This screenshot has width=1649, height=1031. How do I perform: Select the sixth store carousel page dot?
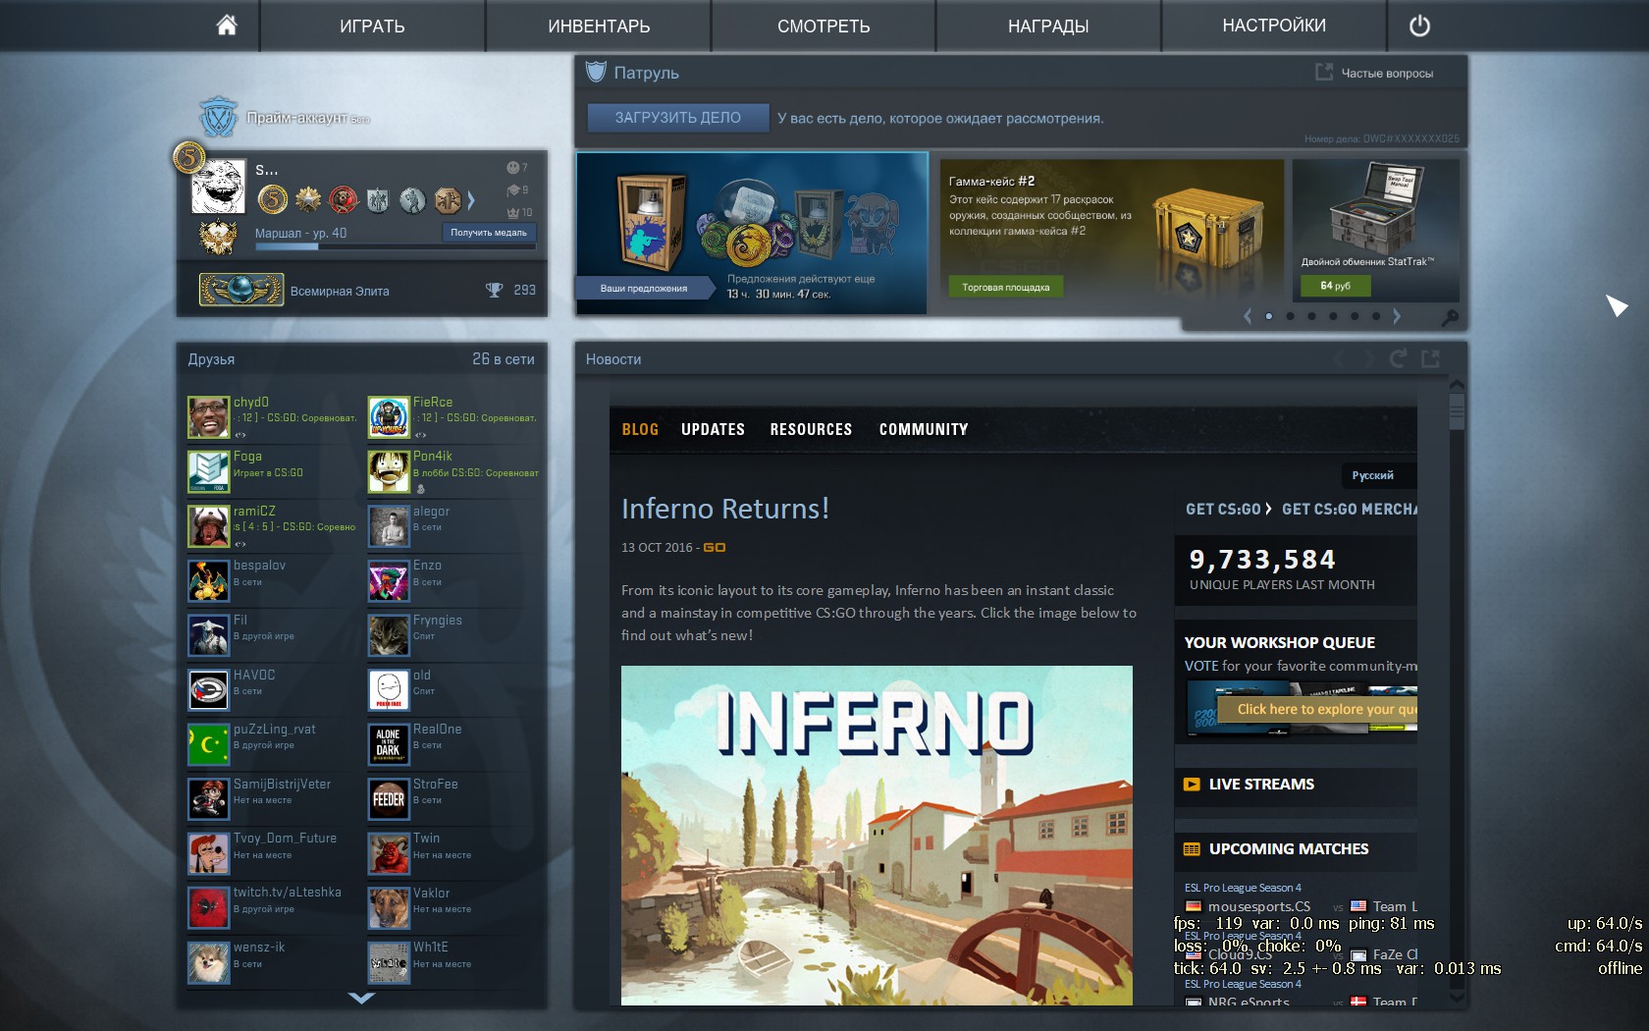(1376, 316)
